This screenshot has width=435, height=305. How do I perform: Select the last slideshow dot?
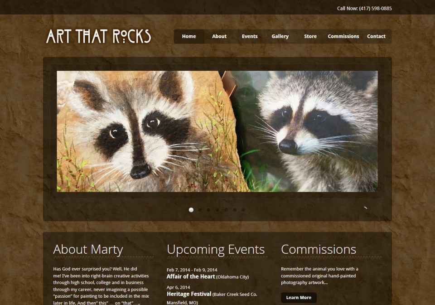coord(243,210)
